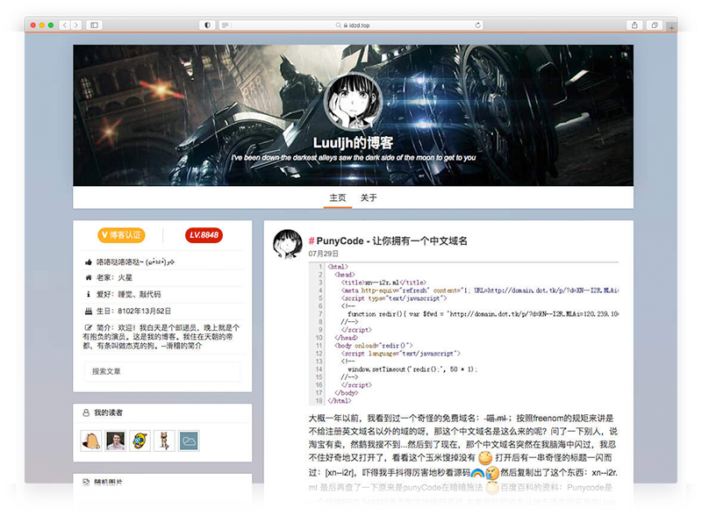Click the circular avatar in the banner
This screenshot has height=516, width=702.
coord(353,101)
